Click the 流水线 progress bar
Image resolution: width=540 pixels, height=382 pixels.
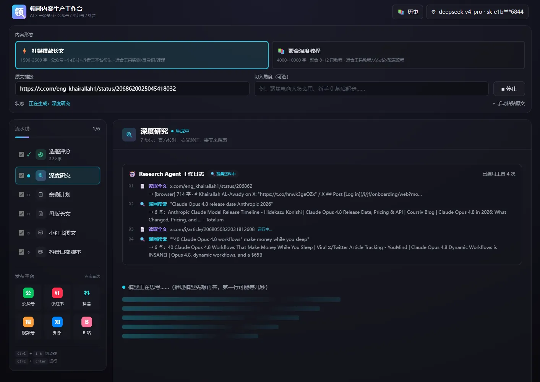pos(57,137)
